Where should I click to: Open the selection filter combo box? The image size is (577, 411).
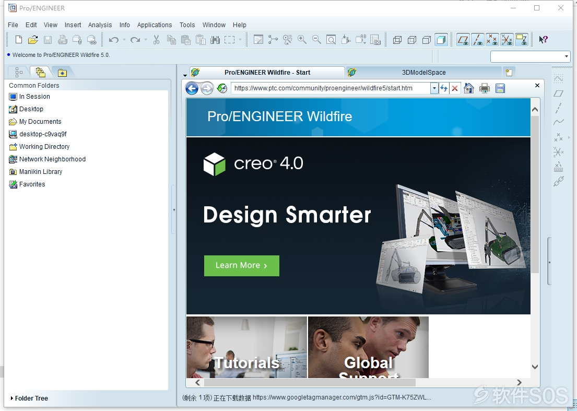pos(531,56)
